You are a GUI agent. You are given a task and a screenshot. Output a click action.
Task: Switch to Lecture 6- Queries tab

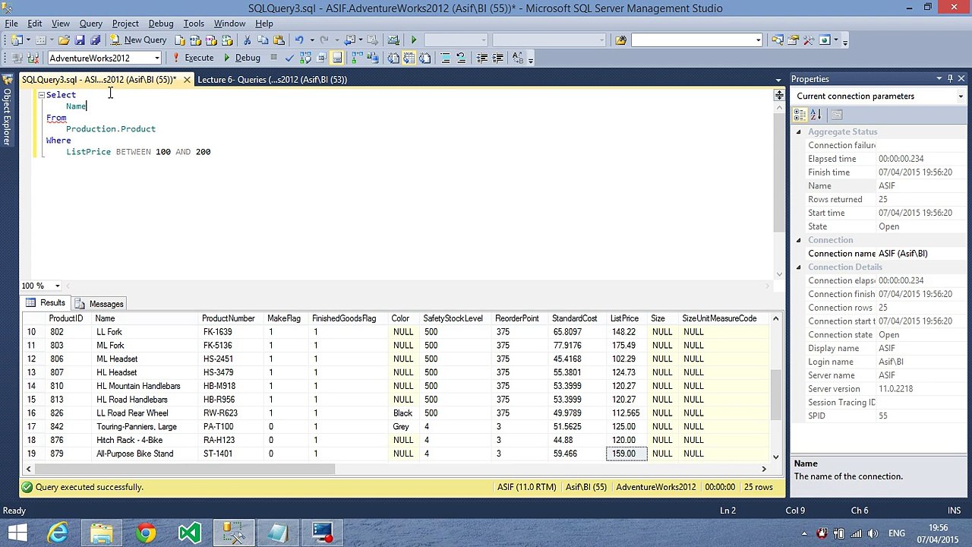[x=272, y=79]
